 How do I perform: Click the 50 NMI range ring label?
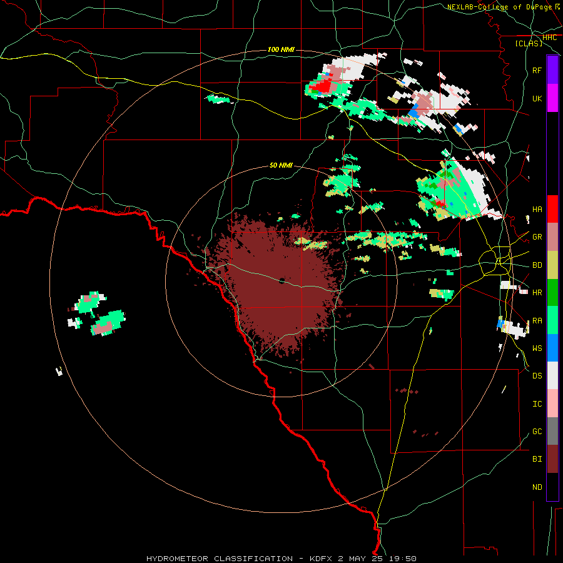[281, 165]
